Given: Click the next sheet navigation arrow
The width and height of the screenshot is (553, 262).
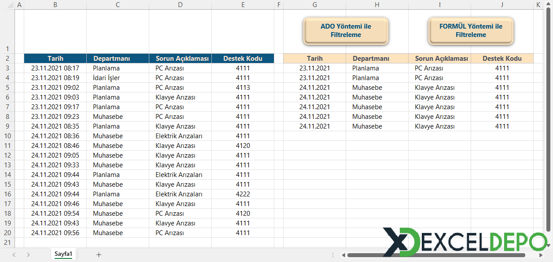Looking at the screenshot, I should click(x=28, y=255).
